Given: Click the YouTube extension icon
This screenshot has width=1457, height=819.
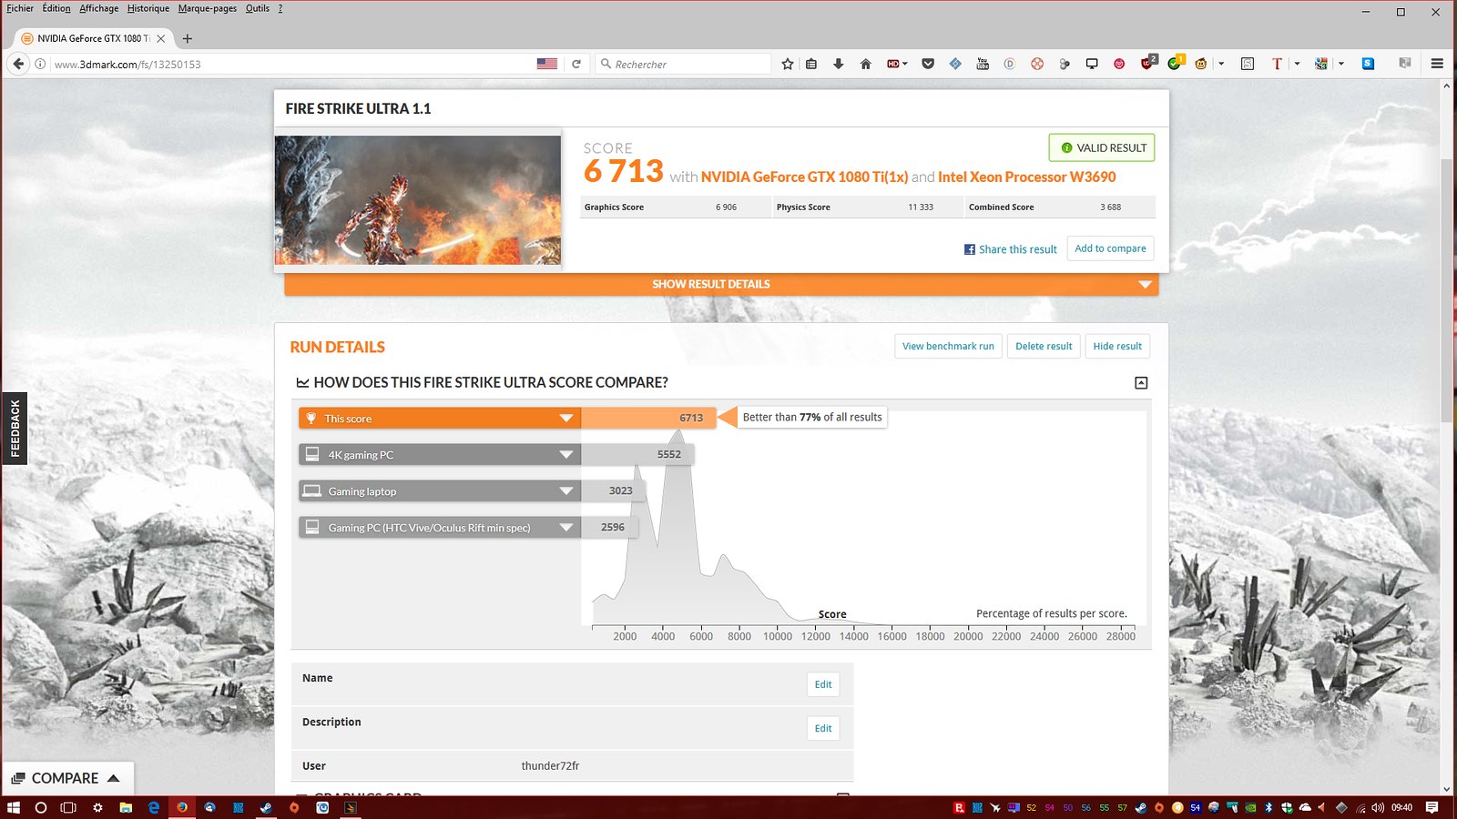Looking at the screenshot, I should pos(983,64).
